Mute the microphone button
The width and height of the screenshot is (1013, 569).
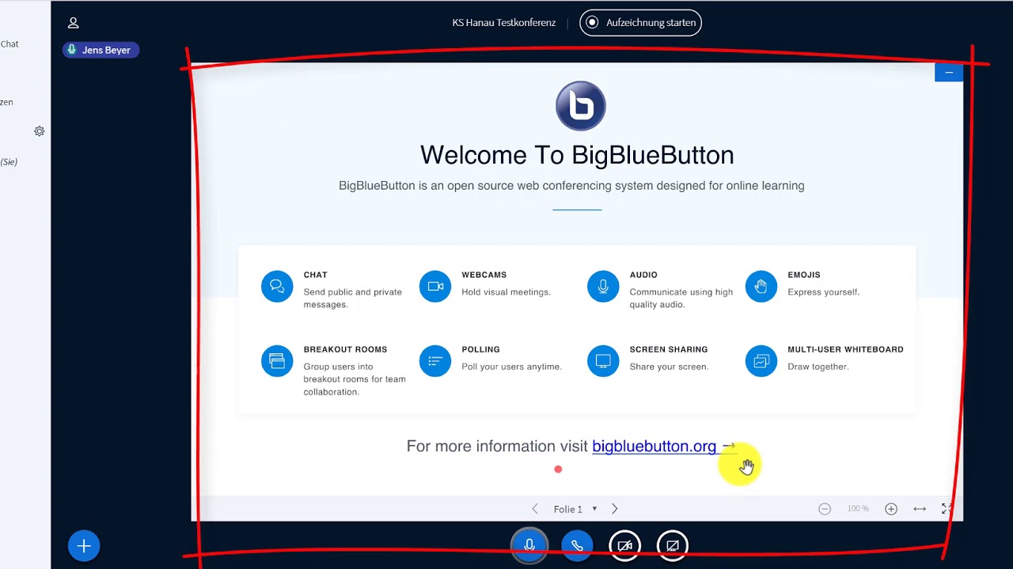click(x=529, y=545)
